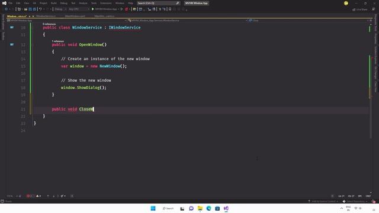Open the Test menu

point(73,3)
